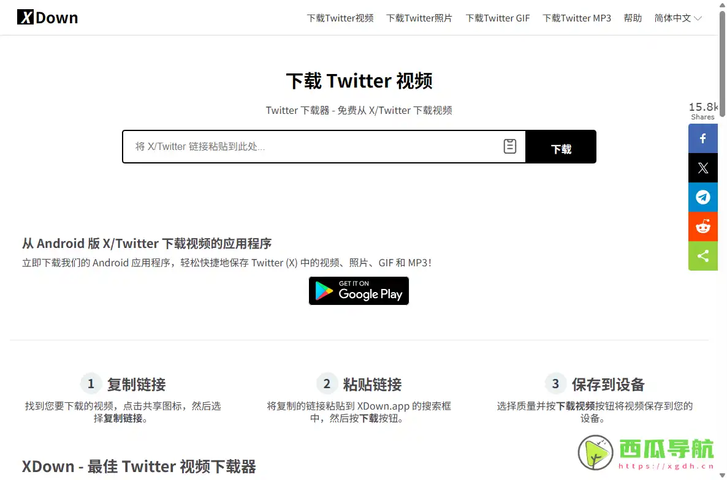Click the Android 版 app section heading
The width and height of the screenshot is (727, 480).
tap(147, 244)
